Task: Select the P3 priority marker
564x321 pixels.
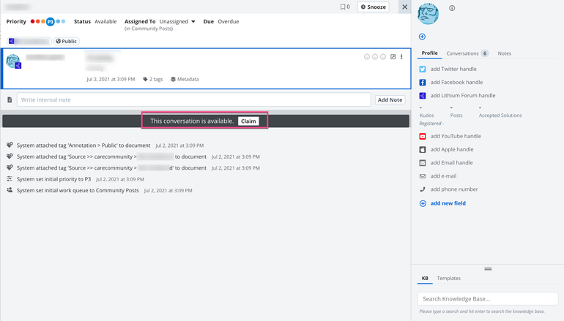Action: [51, 22]
